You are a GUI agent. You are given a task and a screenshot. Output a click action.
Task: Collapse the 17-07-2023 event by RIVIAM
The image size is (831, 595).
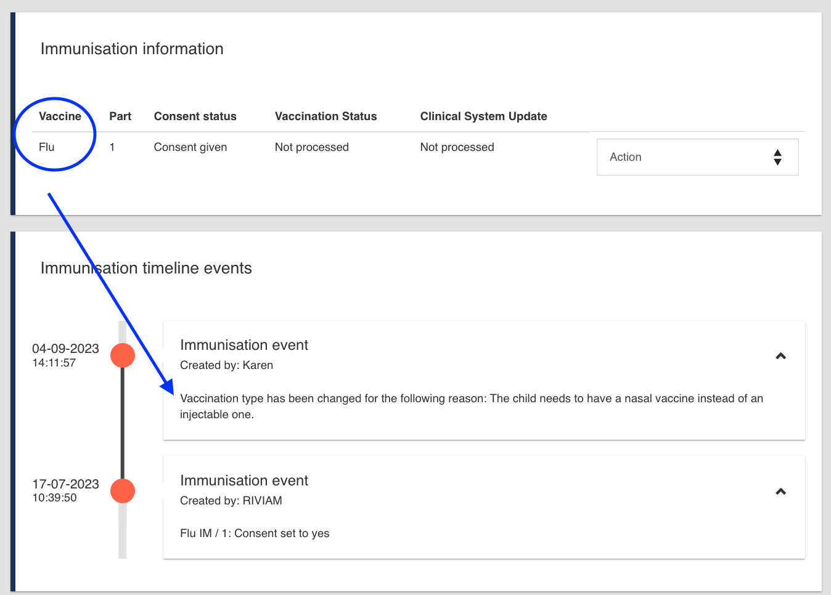pos(780,492)
